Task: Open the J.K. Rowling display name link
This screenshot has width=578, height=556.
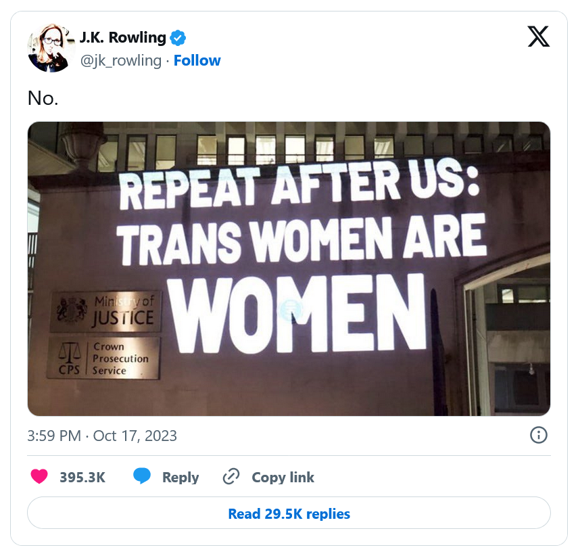Action: pyautogui.click(x=123, y=38)
